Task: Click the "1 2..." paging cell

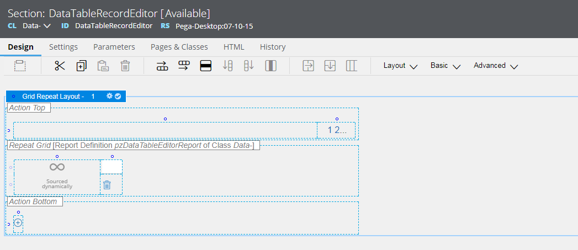Action: coord(336,130)
